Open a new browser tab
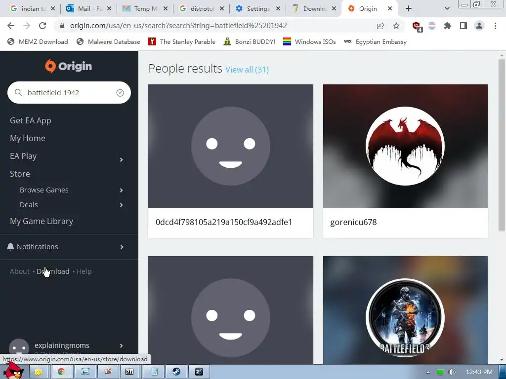This screenshot has height=379, width=506. coord(409,9)
